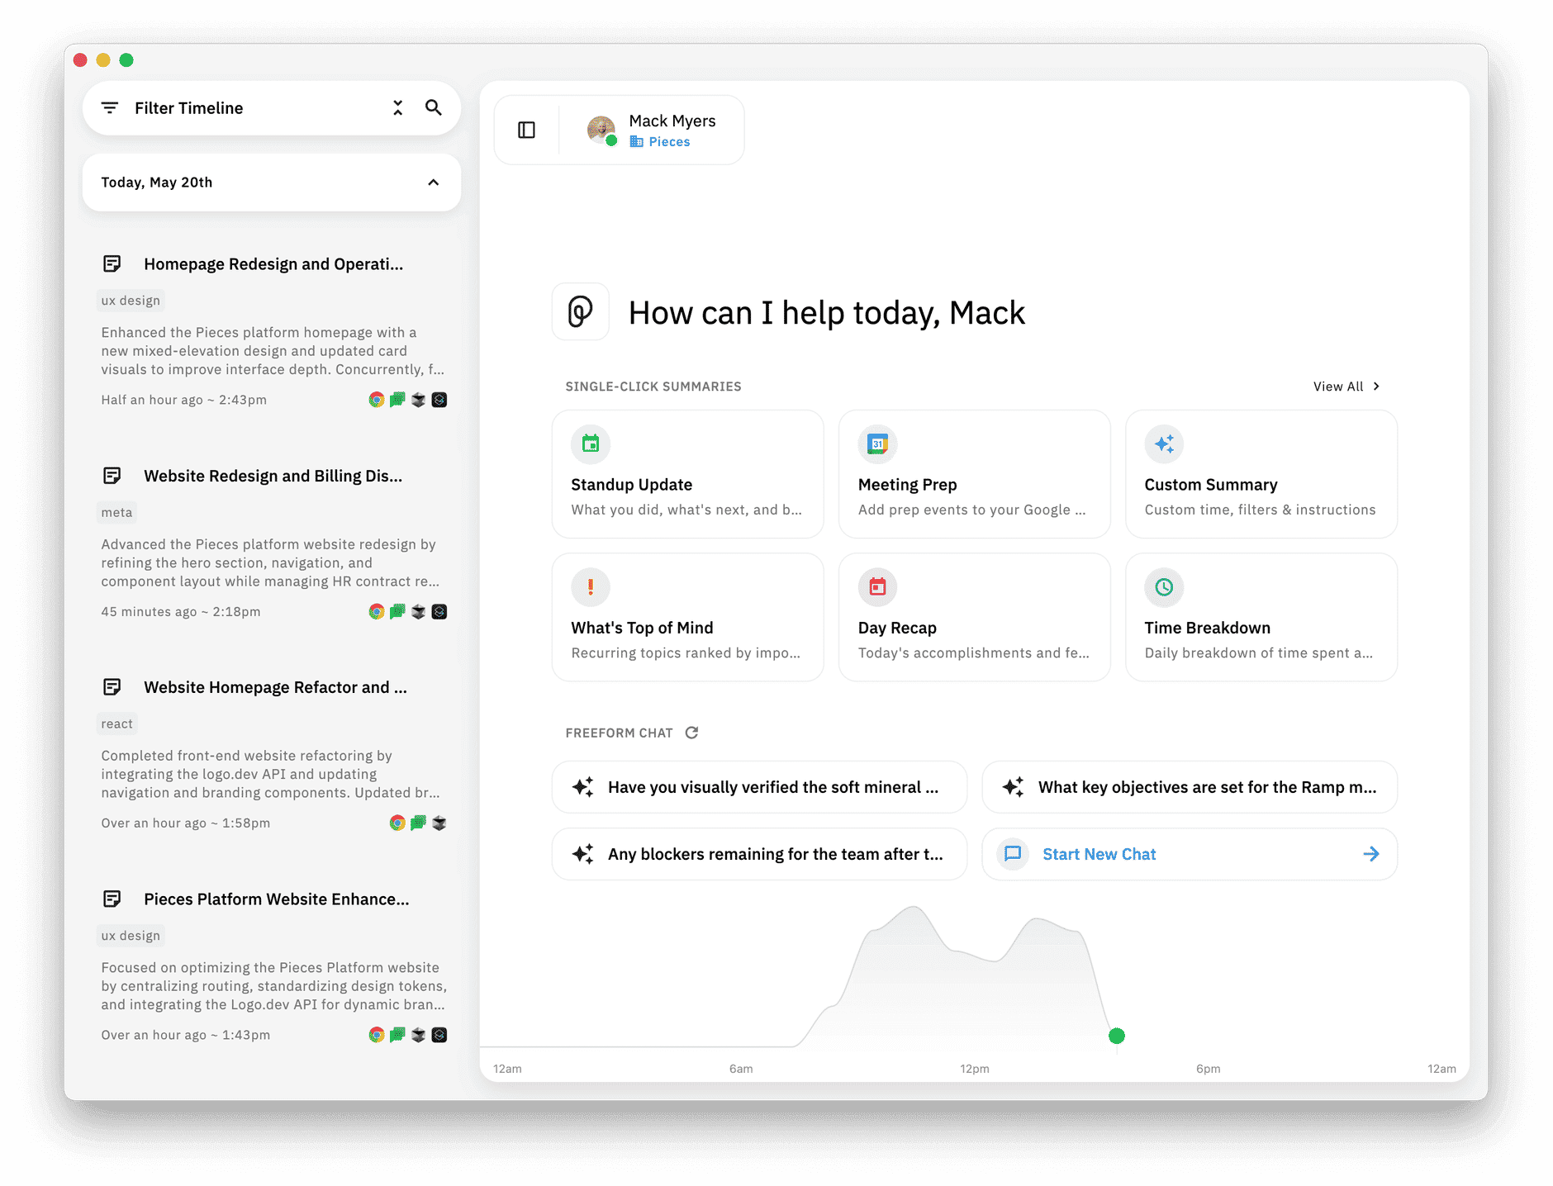Collapse all timeline entries with the collapse icon
1553x1186 pixels.
tap(398, 108)
